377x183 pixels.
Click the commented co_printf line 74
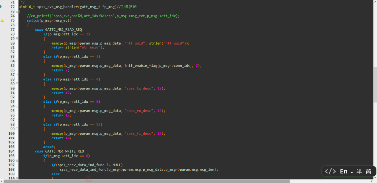click(103, 16)
